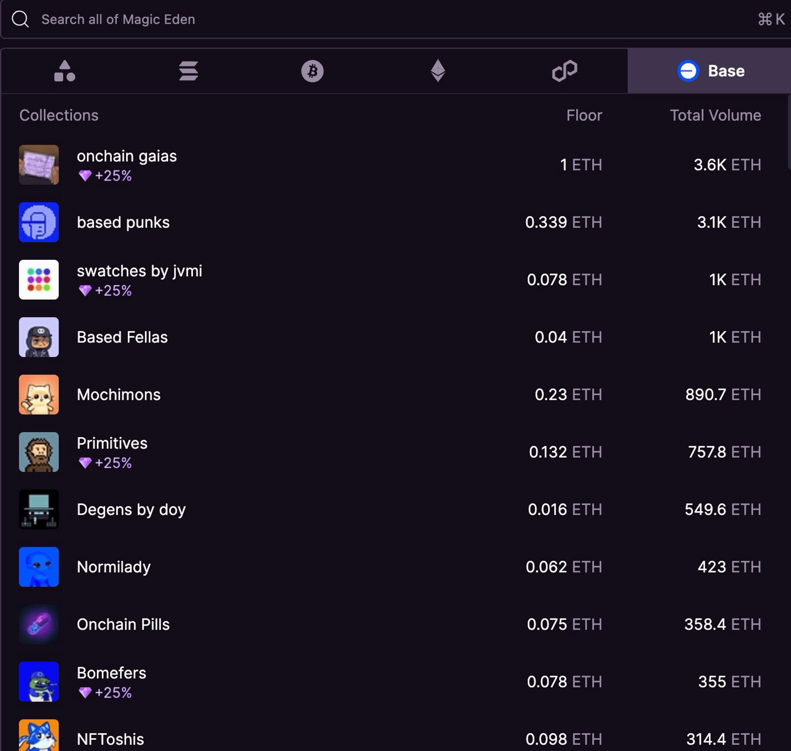This screenshot has height=751, width=791.
Task: Click the ⌘K shortcut hint
Action: [x=771, y=19]
